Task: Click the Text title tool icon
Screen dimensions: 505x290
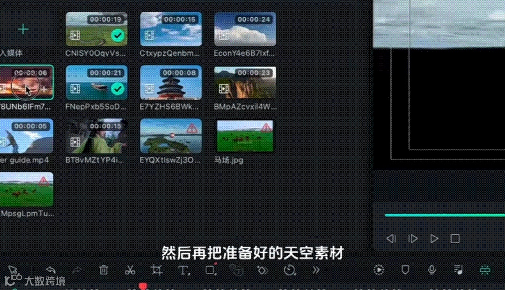Action: pyautogui.click(x=183, y=270)
